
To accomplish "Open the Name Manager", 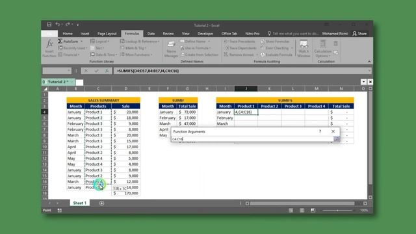I will (171, 49).
